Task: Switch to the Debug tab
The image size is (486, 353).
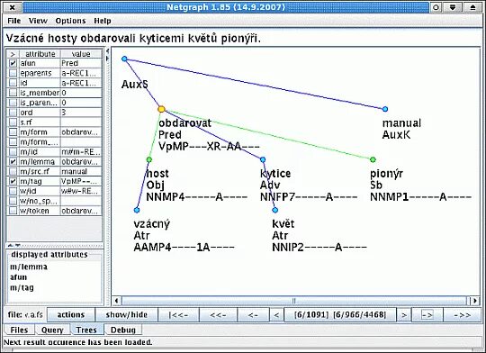Action: [123, 330]
